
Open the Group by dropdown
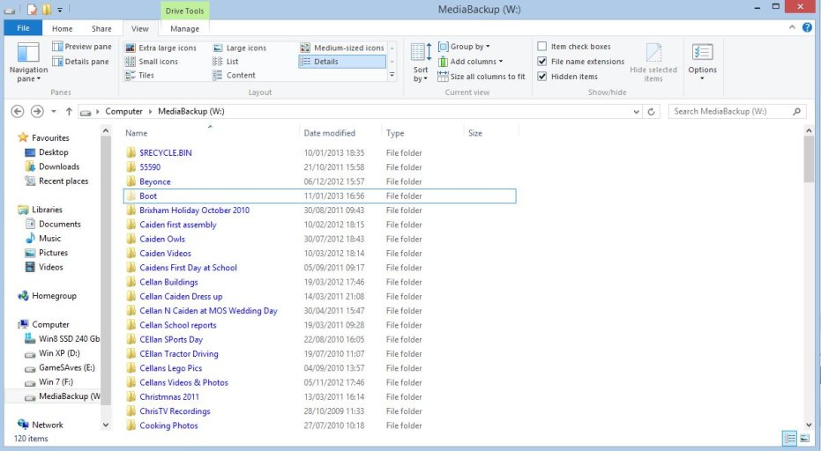[x=464, y=46]
